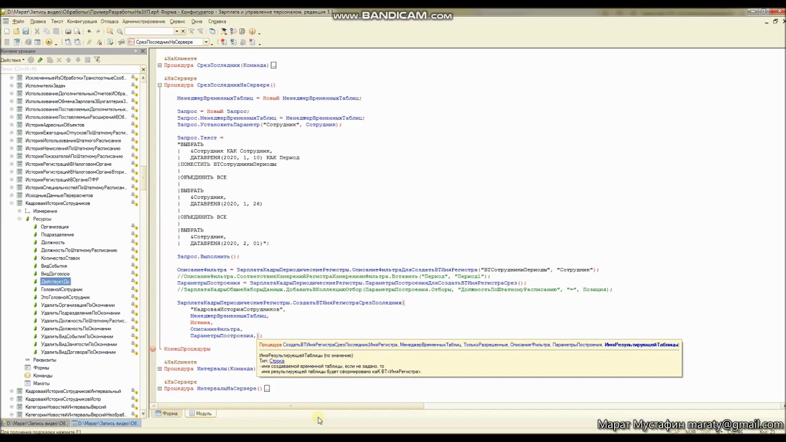The image size is (786, 442).
Task: Collapse the Ресурсы node
Action: (x=20, y=219)
